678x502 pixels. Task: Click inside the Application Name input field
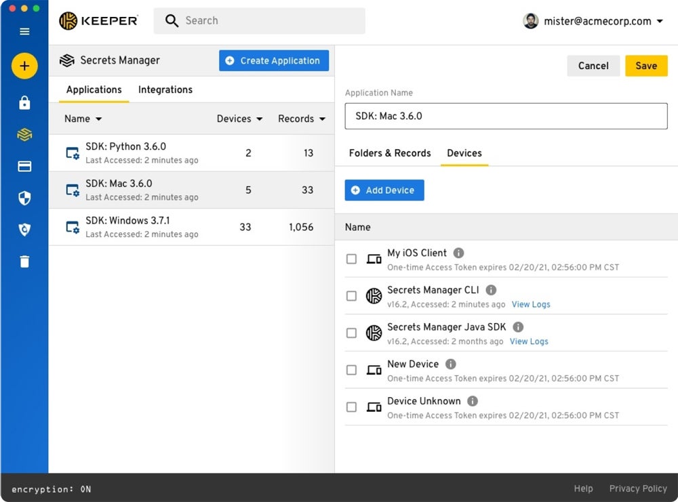click(505, 116)
